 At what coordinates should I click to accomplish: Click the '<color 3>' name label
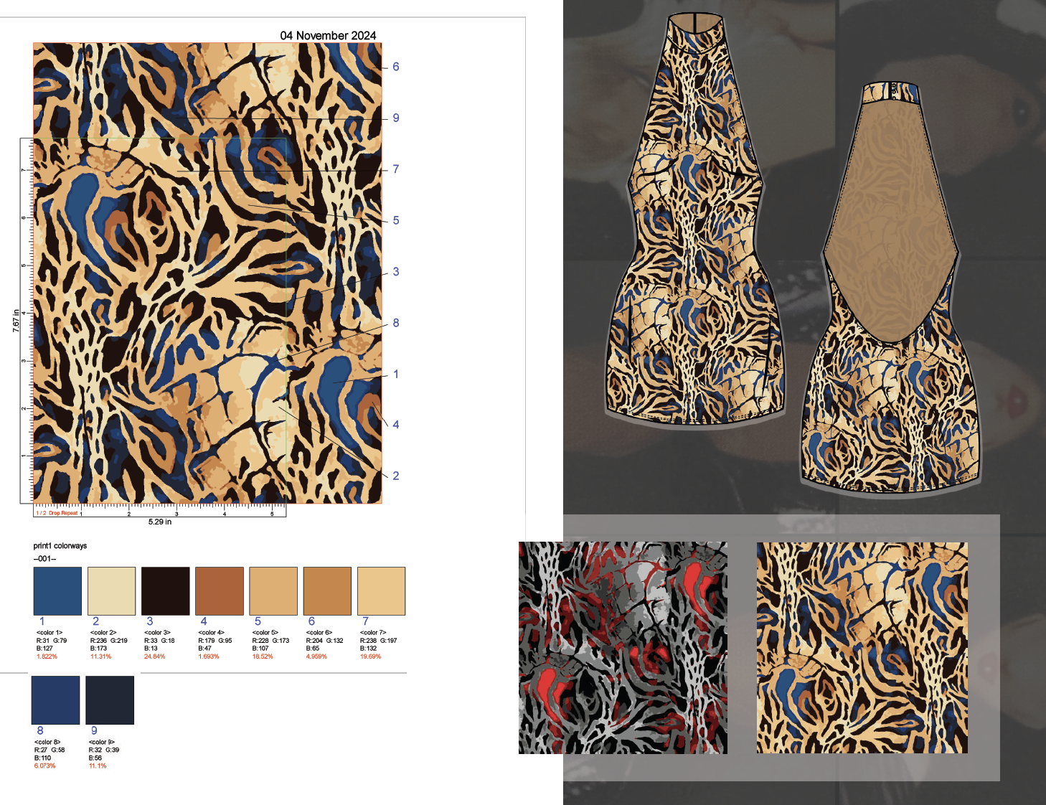click(157, 633)
